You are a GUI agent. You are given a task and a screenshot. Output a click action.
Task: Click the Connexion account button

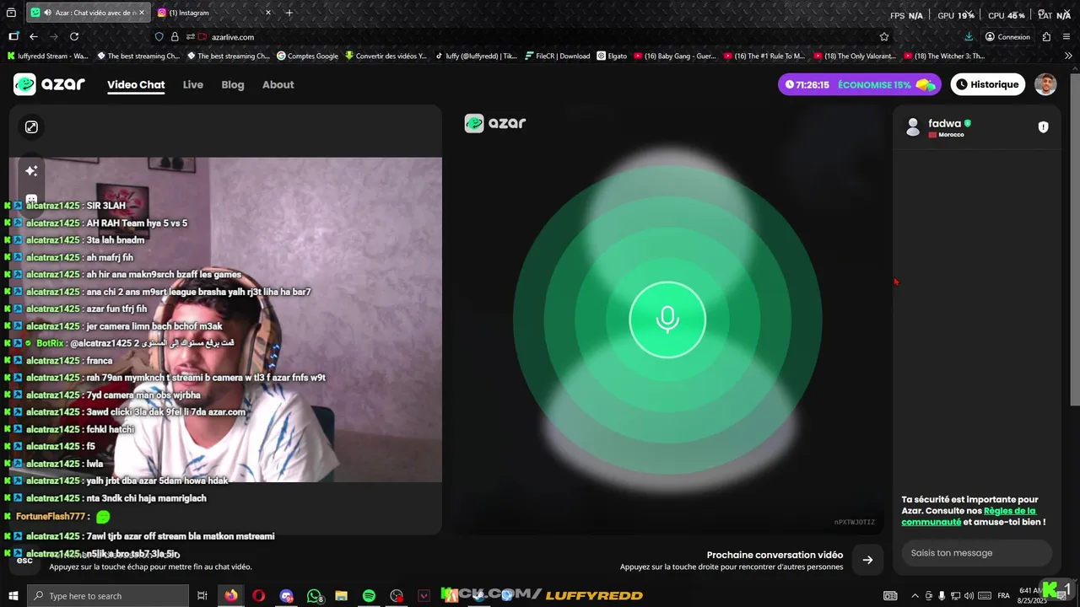tap(1007, 36)
